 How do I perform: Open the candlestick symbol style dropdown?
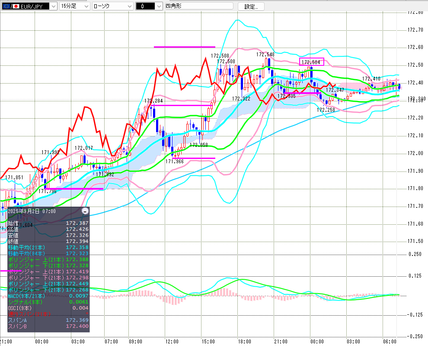point(149,6)
